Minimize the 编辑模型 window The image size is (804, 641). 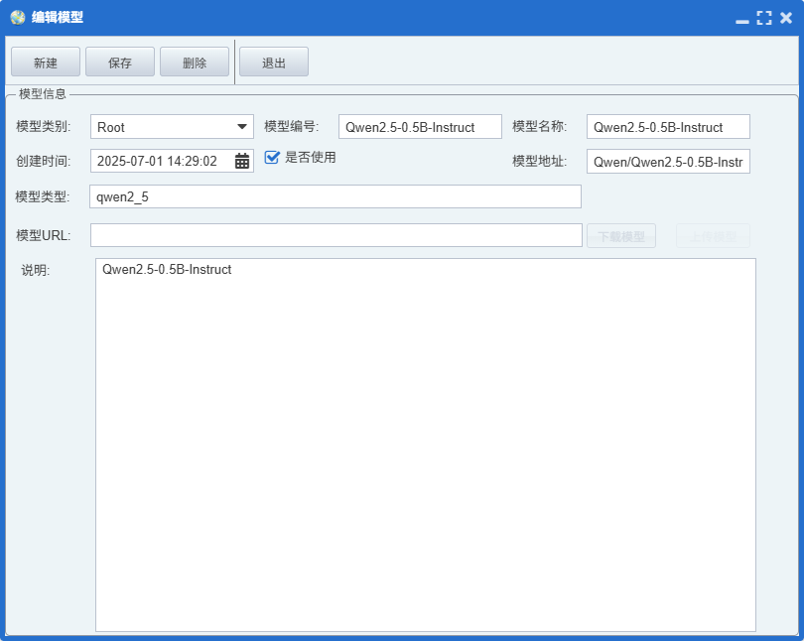coord(741,21)
